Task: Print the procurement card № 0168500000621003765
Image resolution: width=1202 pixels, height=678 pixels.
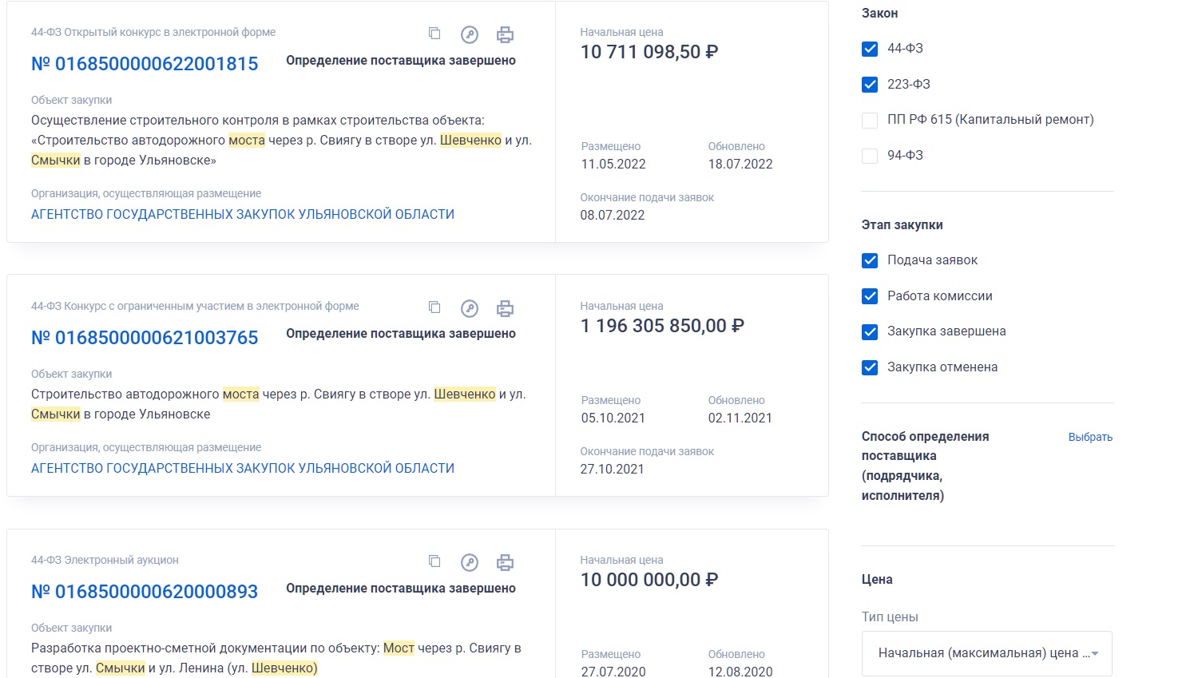Action: (505, 308)
